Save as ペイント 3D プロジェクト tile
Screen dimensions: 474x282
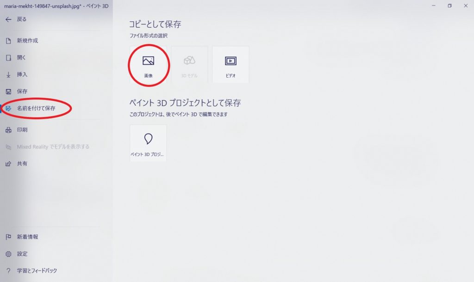148,143
